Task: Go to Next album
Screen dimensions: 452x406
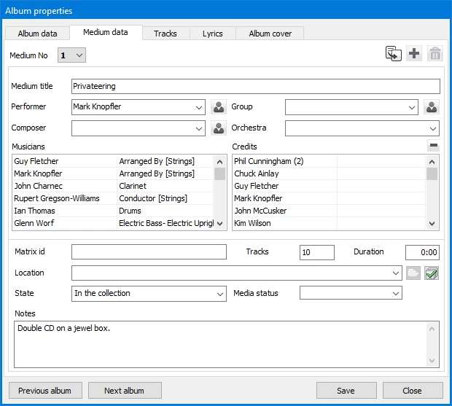Action: (125, 391)
